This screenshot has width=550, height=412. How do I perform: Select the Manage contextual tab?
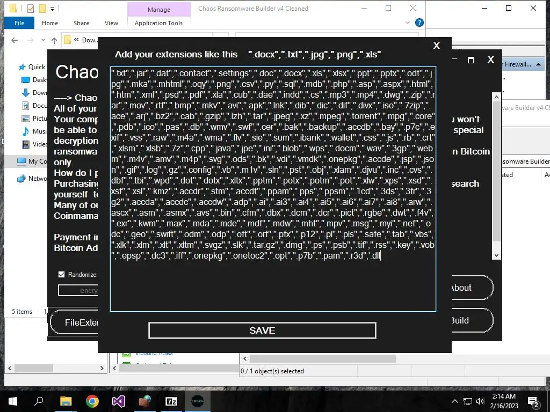click(159, 10)
